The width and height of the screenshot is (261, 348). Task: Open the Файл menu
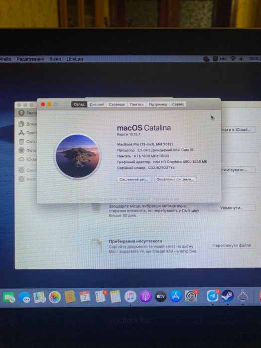[5, 59]
